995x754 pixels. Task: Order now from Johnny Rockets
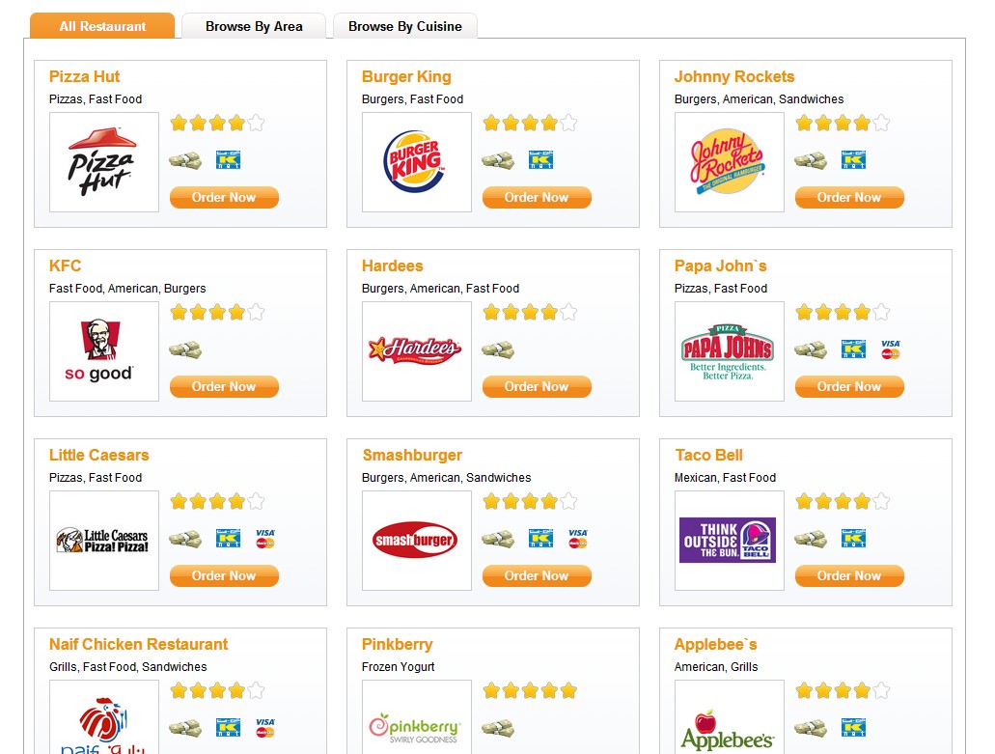tap(849, 197)
